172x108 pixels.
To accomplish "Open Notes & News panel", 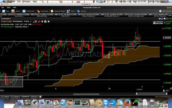I will coord(58,11).
